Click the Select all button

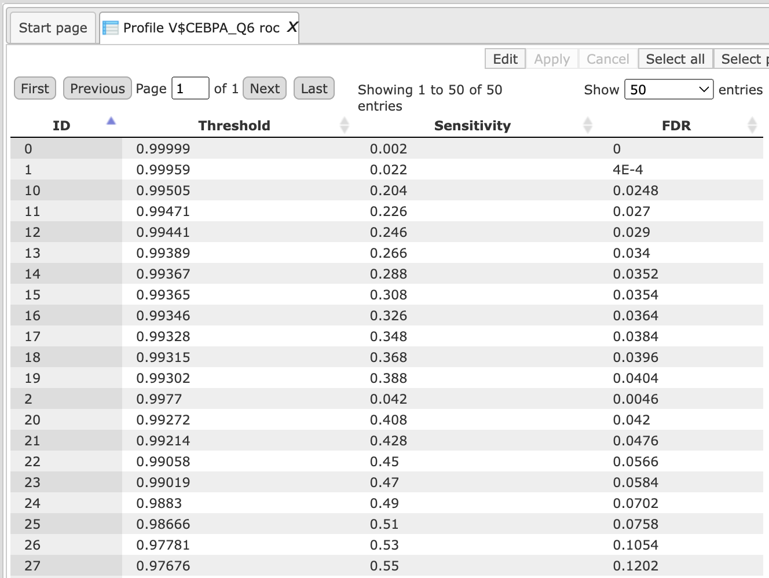(675, 59)
